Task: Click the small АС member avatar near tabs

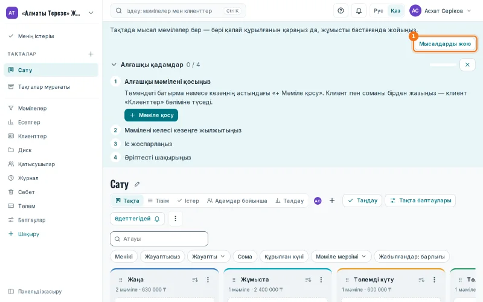Action: pos(318,201)
